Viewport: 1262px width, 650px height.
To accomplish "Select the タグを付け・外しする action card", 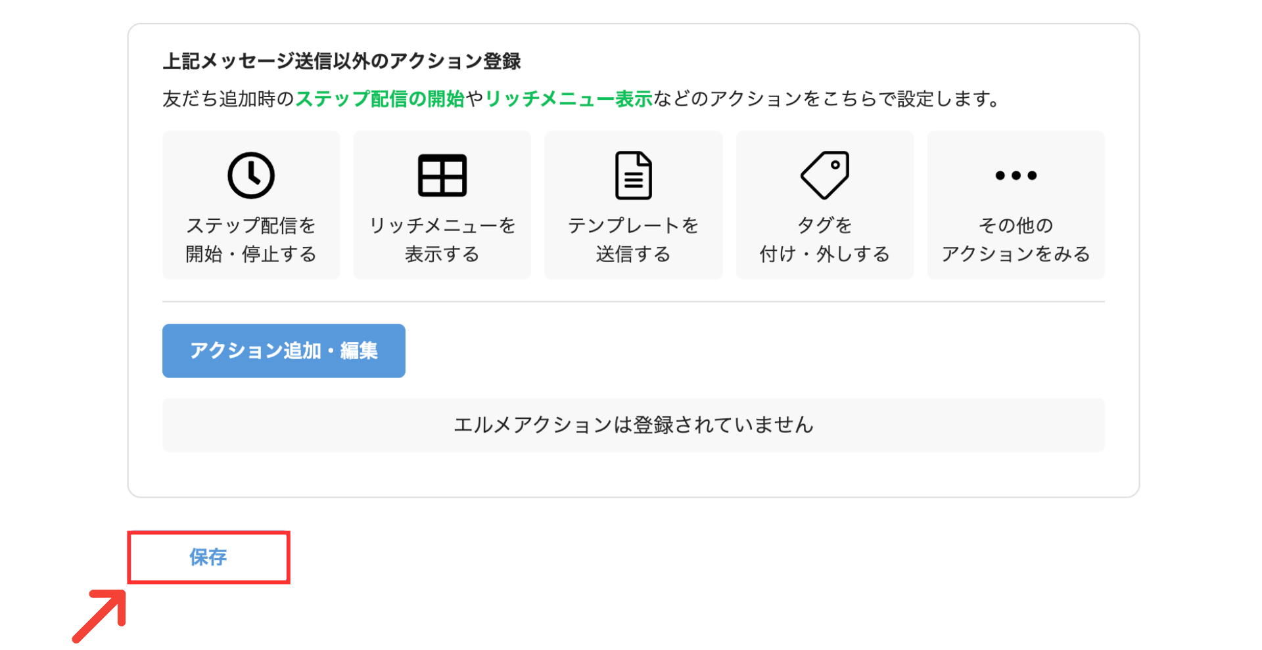I will (824, 205).
